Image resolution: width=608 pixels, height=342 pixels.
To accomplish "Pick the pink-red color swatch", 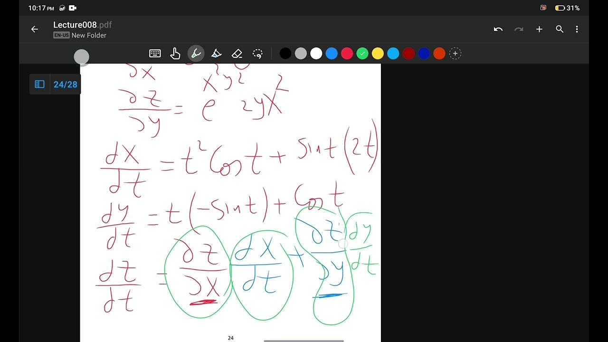I will pyautogui.click(x=347, y=54).
